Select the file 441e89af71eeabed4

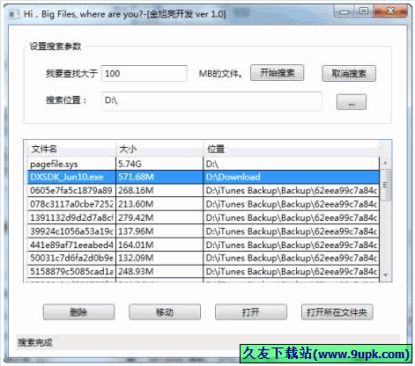pyautogui.click(x=71, y=245)
